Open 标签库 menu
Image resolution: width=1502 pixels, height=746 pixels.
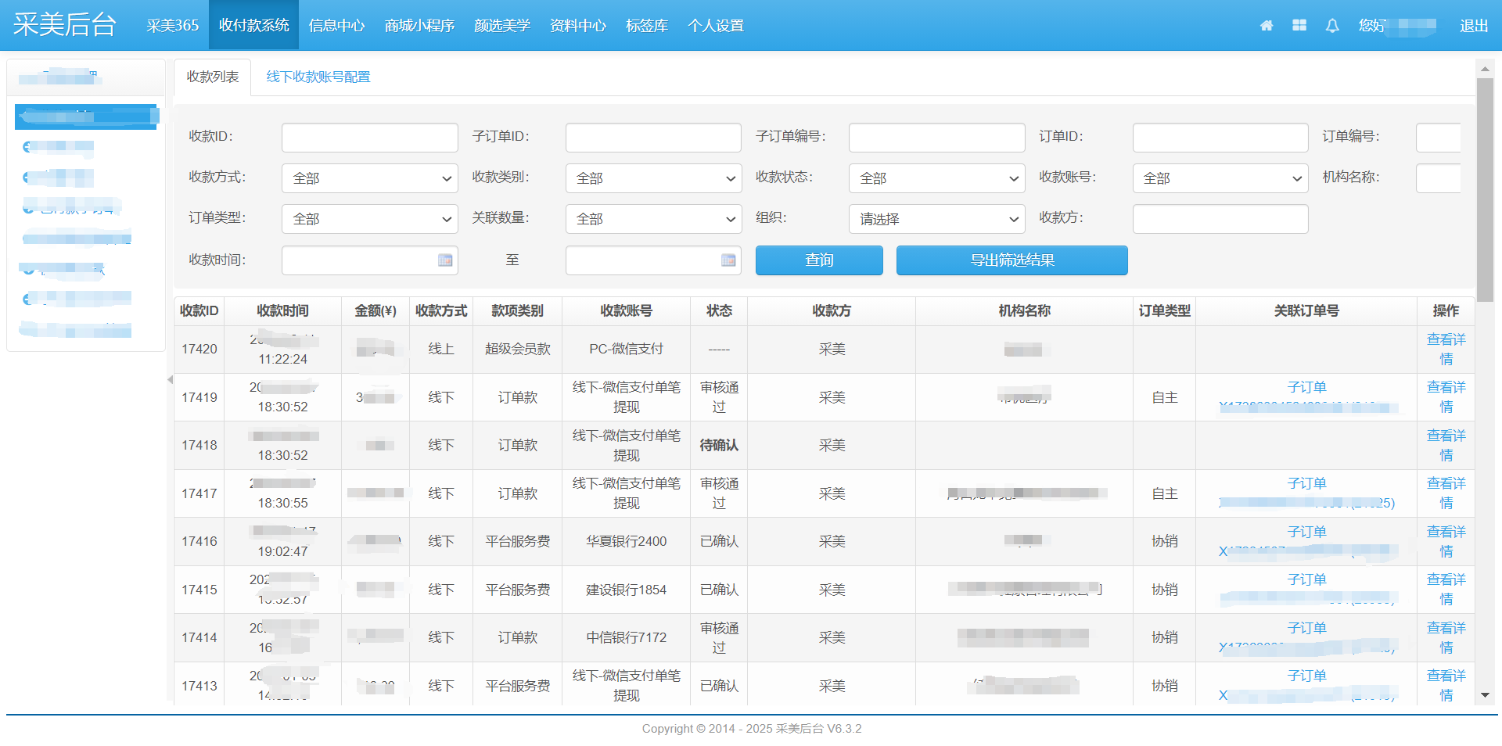(647, 26)
